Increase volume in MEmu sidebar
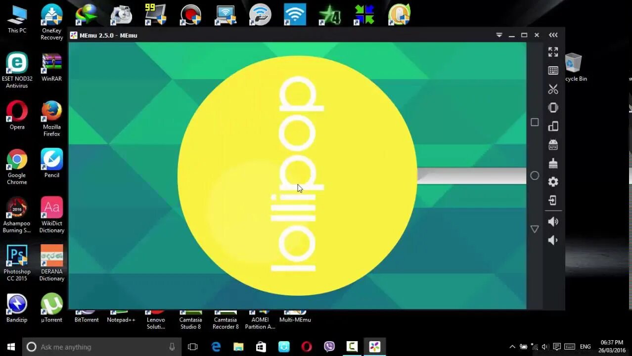632x356 pixels. point(553,222)
